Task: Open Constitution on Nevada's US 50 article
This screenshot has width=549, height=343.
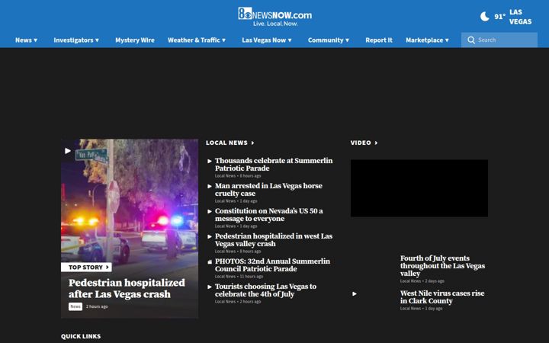Action: 269,215
